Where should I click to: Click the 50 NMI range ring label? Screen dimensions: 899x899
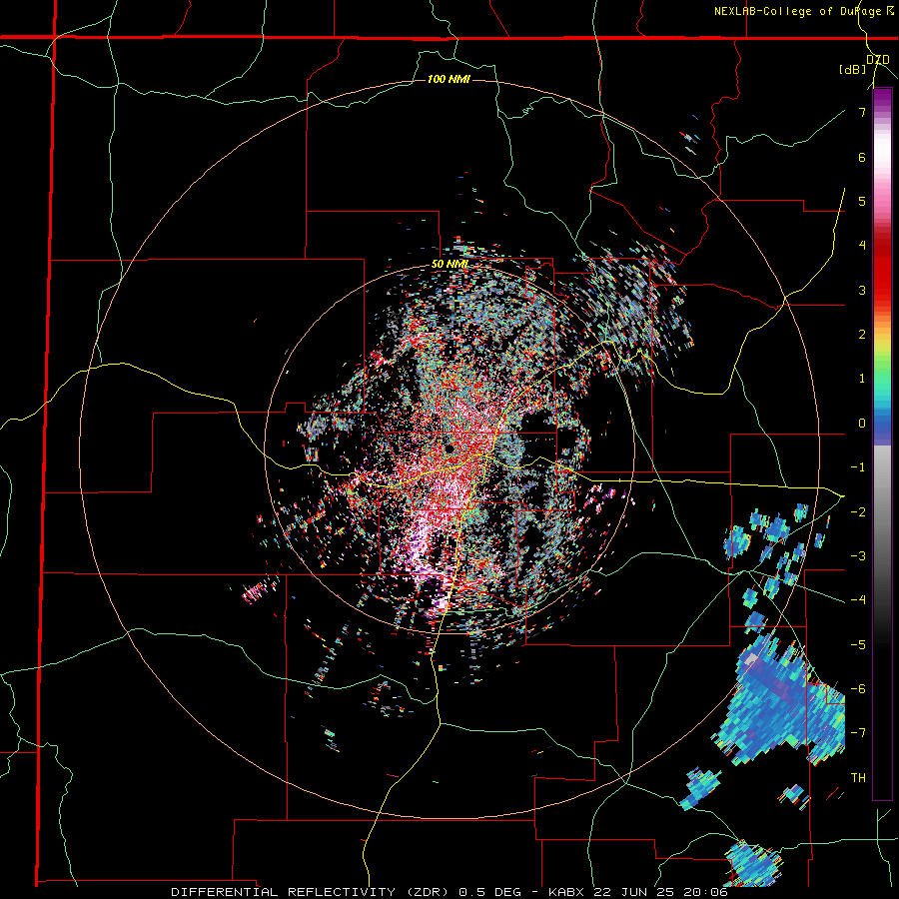[449, 265]
